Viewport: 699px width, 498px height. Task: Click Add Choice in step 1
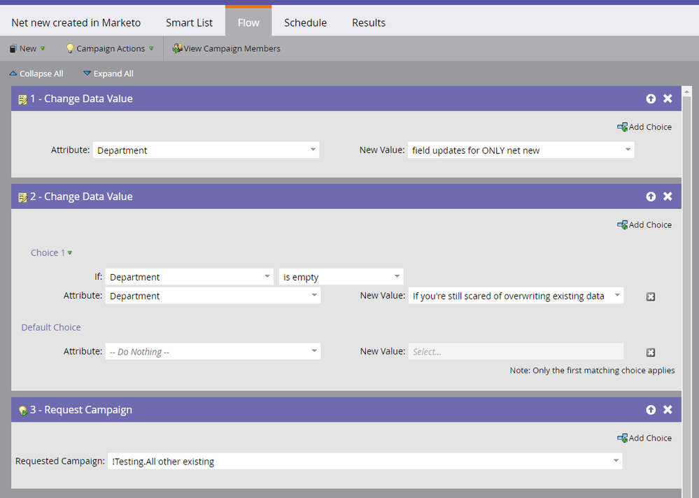[x=644, y=127]
